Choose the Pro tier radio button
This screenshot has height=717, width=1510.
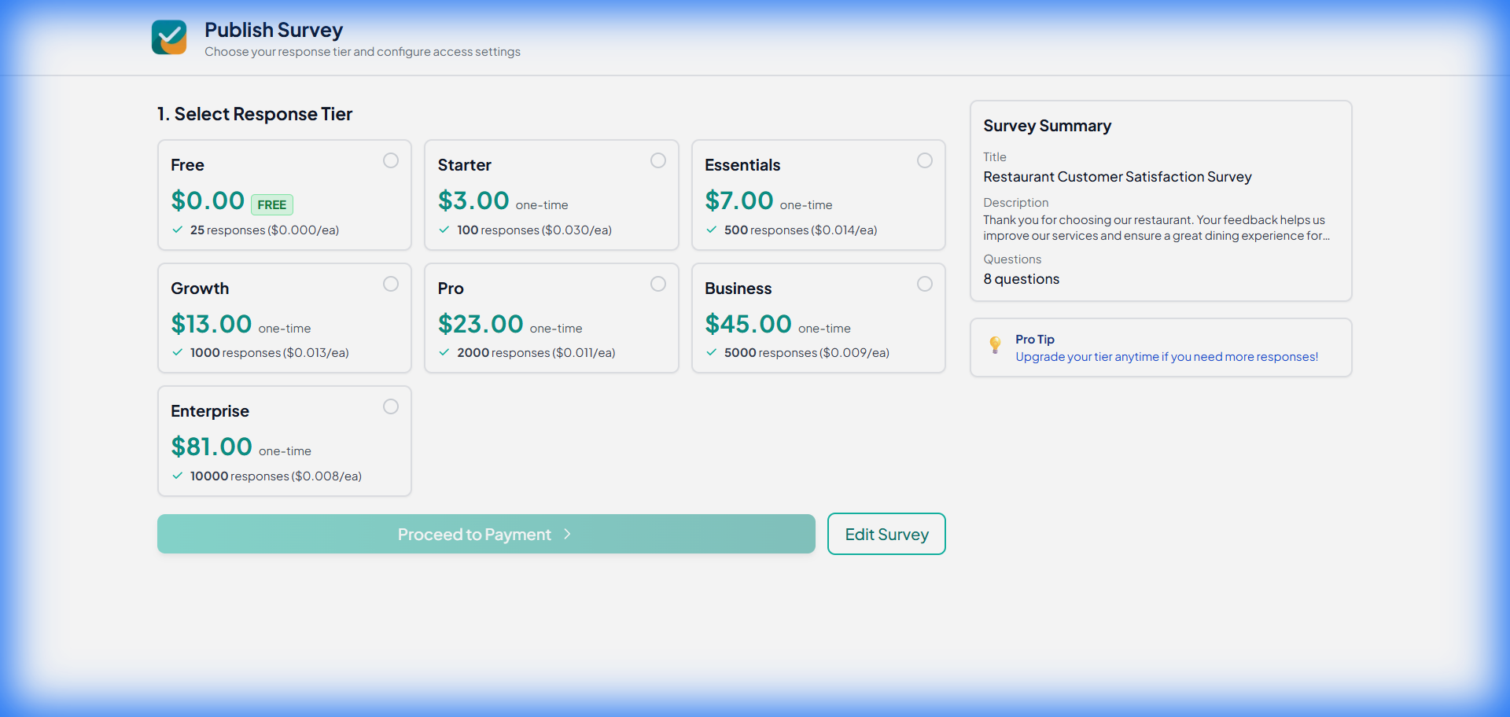pos(658,284)
